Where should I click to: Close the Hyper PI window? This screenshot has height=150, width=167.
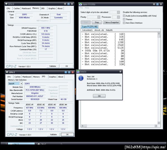[x=161, y=4]
